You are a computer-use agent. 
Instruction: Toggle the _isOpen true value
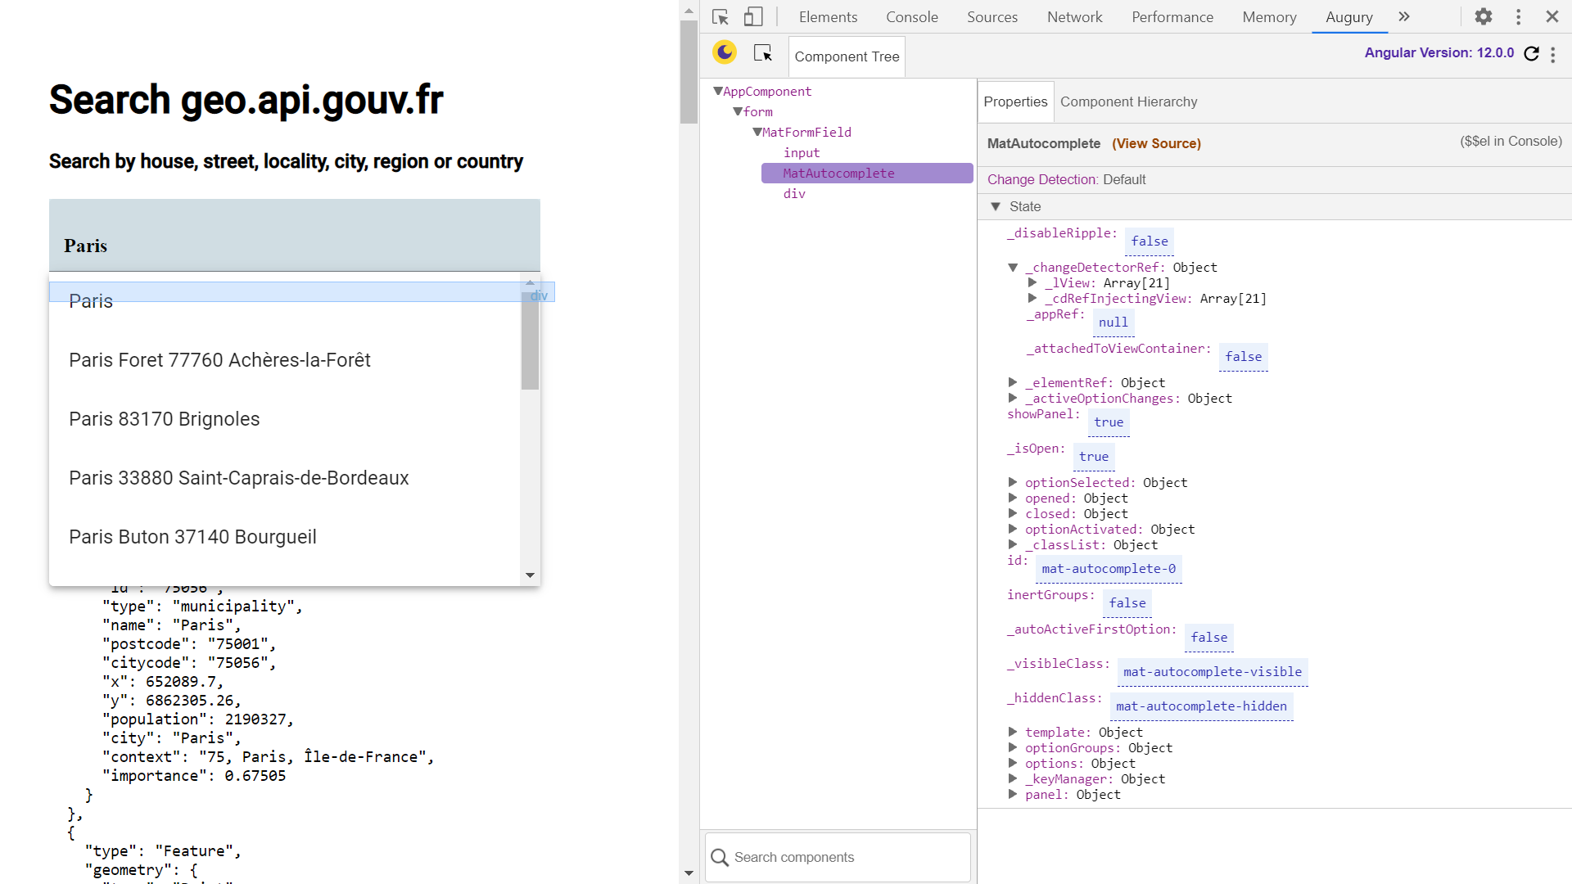point(1094,457)
